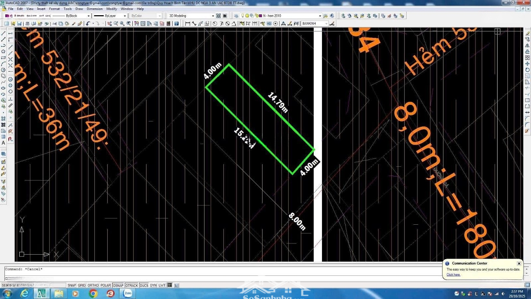This screenshot has width=531, height=299.
Task: Enable GRID display in status bar
Action: [82, 285]
